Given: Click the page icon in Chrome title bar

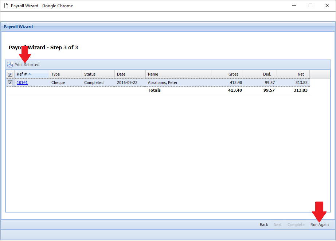Looking at the screenshot, I should coord(6,5).
